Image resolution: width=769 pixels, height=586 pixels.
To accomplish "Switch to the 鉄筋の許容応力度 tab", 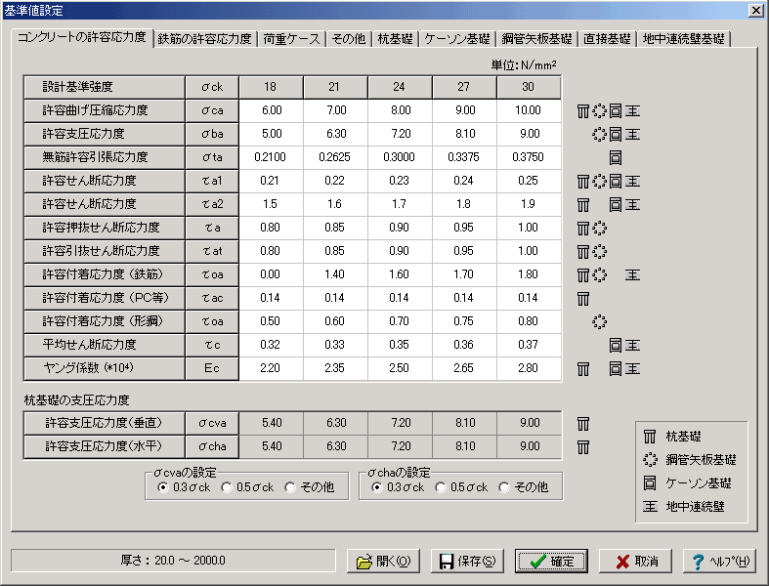I will (x=204, y=39).
